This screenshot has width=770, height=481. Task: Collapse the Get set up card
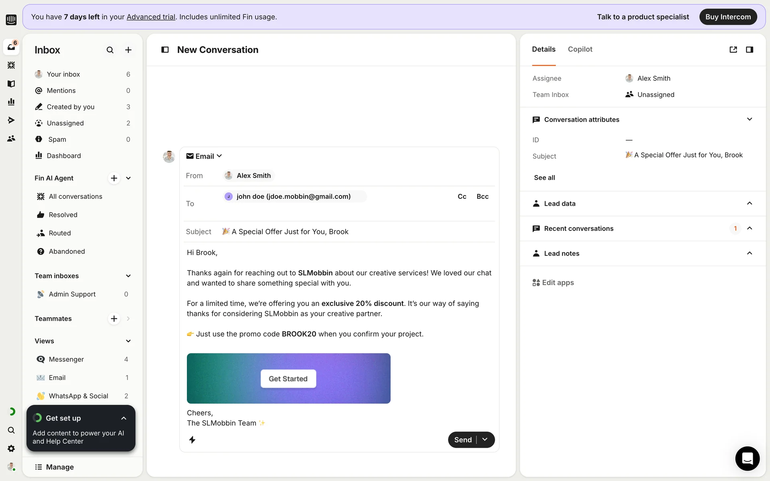pyautogui.click(x=124, y=418)
